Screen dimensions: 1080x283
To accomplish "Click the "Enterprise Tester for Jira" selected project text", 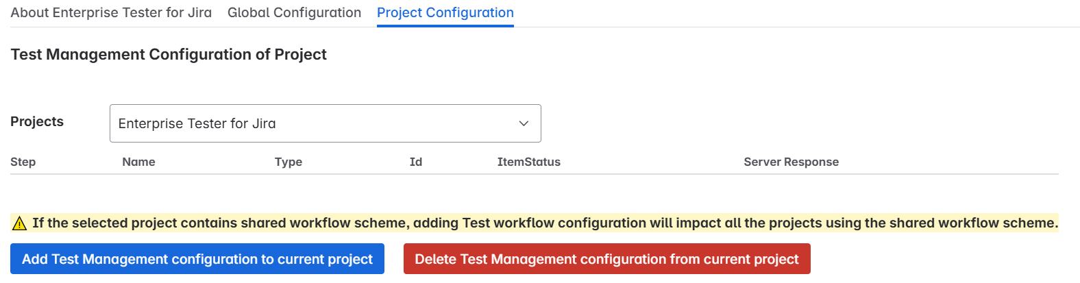I will point(197,123).
